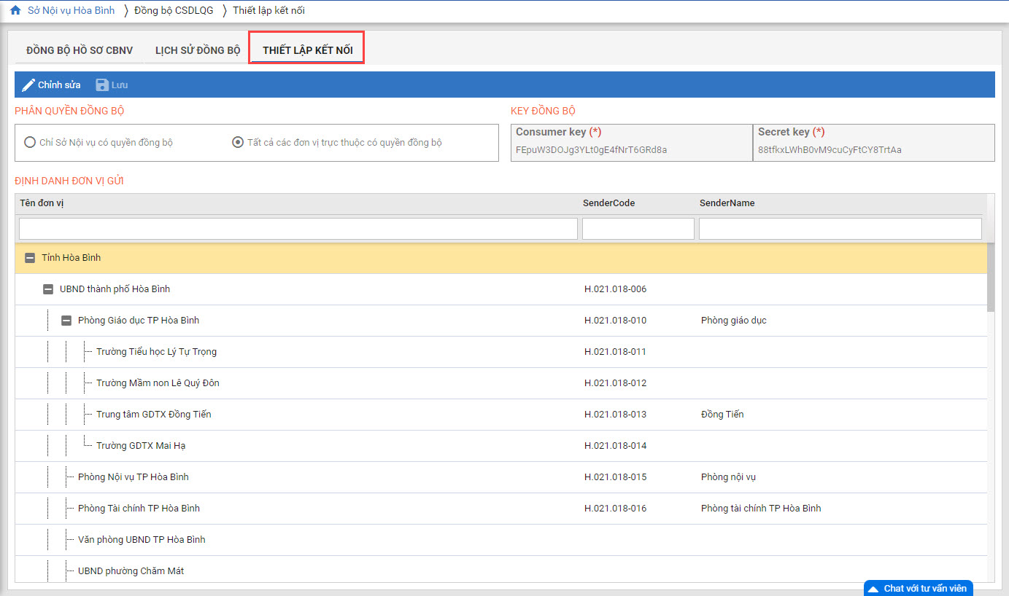Screen dimensions: 1009x596
Task: Click the Chỉnh sửa pencil icon
Action: (x=28, y=85)
